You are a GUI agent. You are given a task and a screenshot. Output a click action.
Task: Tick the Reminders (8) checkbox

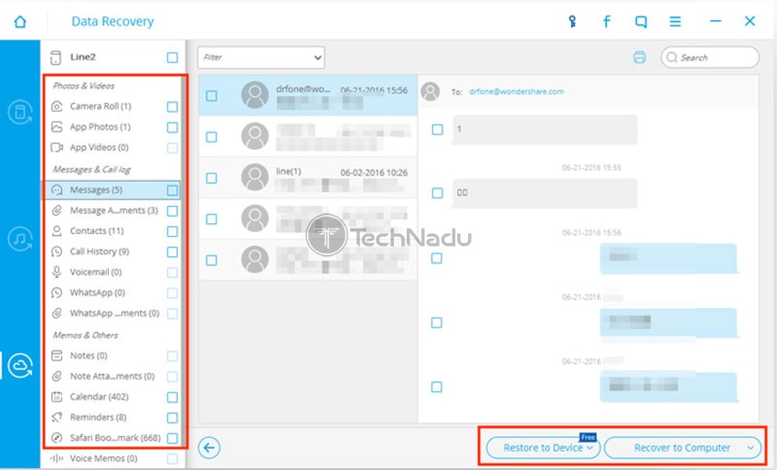pyautogui.click(x=173, y=418)
